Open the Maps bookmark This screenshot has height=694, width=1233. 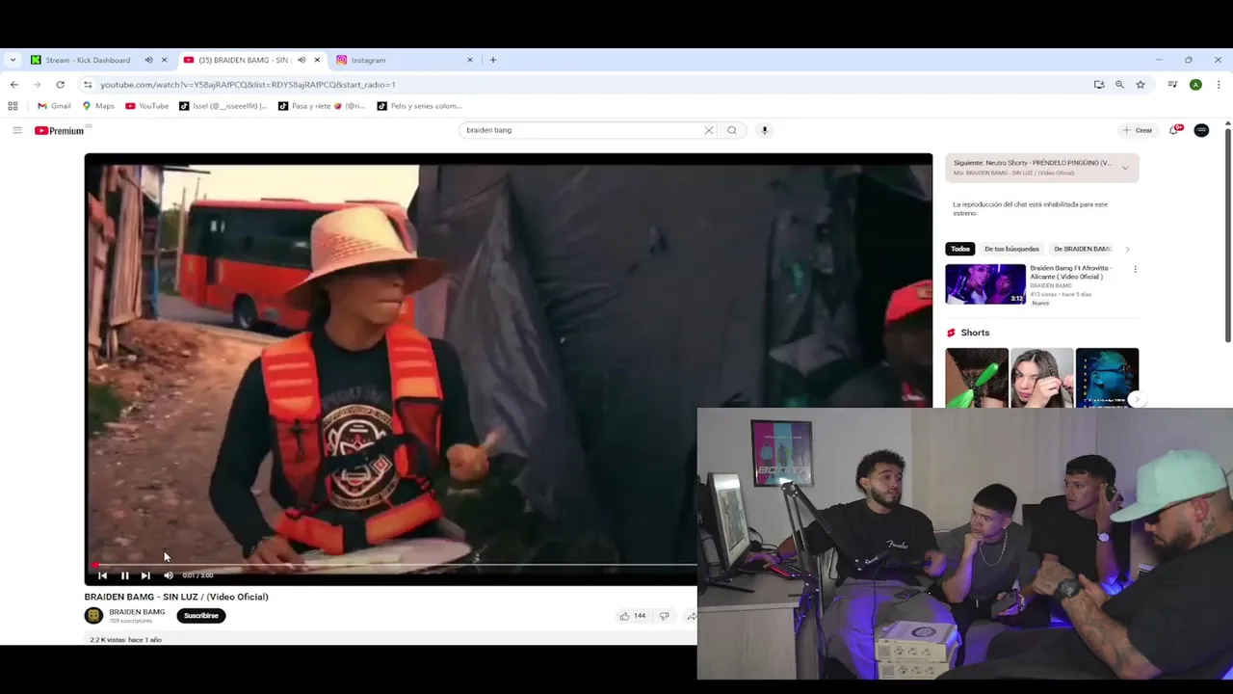pyautogui.click(x=98, y=106)
